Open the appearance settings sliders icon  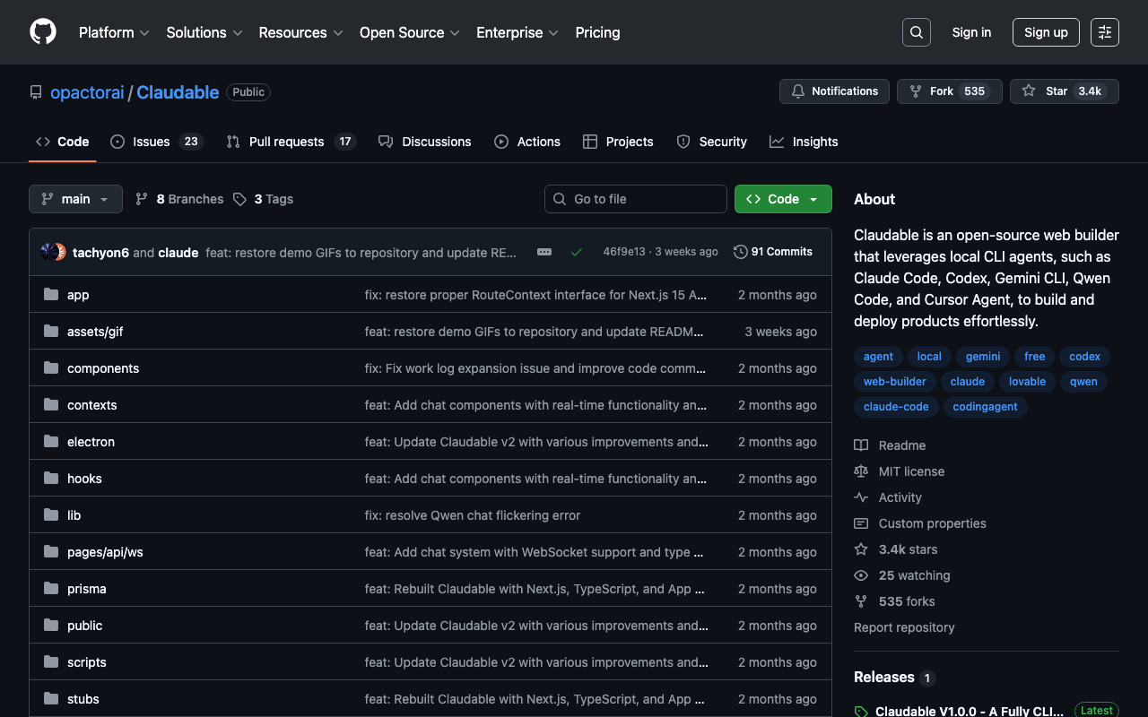point(1104,32)
